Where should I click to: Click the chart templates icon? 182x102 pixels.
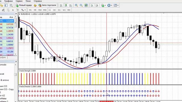click(115, 5)
